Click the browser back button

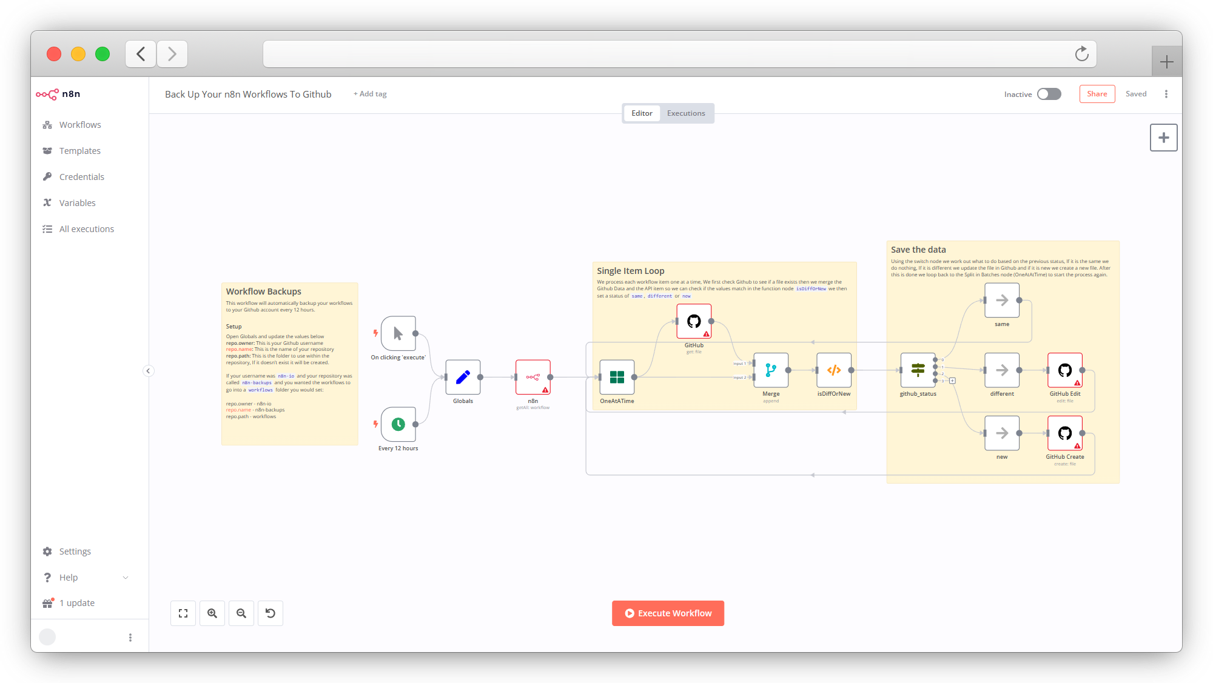click(x=141, y=54)
